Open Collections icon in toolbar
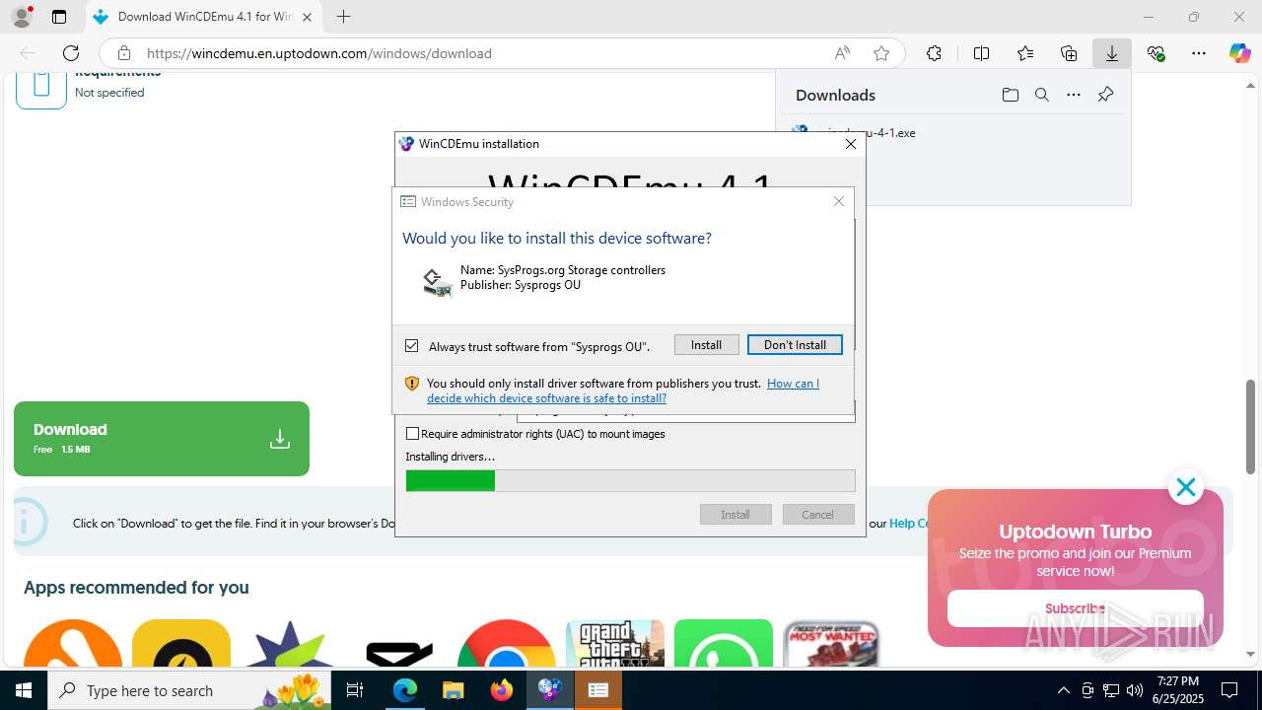This screenshot has height=710, width=1262. point(1069,53)
